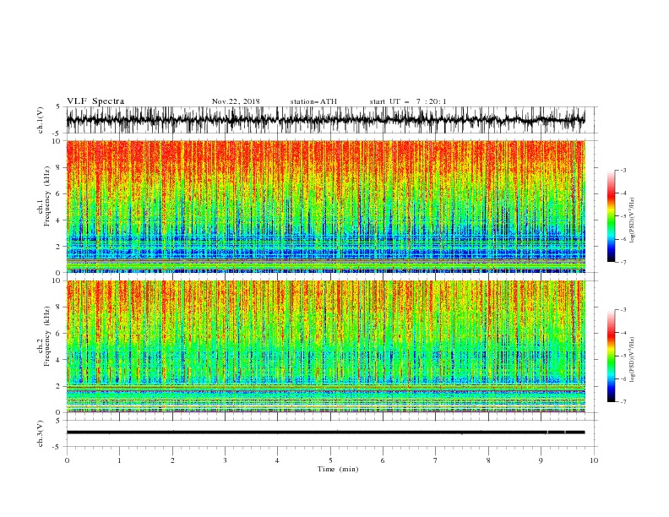Click the time axis tick label "10"
Image resolution: width=669 pixels, height=517 pixels.
594,460
